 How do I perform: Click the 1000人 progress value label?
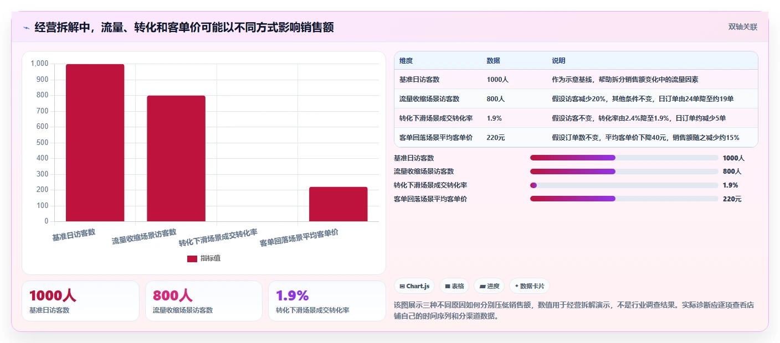pyautogui.click(x=733, y=158)
